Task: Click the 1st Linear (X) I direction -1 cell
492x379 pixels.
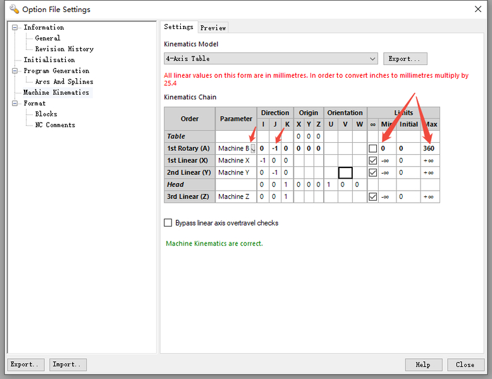Action: pyautogui.click(x=263, y=160)
